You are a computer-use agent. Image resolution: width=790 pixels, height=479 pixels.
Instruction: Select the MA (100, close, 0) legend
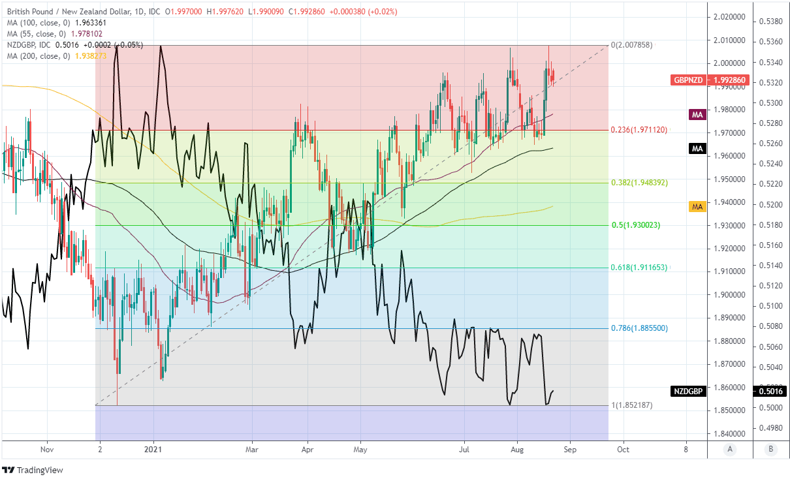coord(39,23)
